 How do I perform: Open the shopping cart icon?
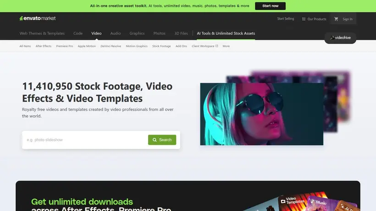336,19
